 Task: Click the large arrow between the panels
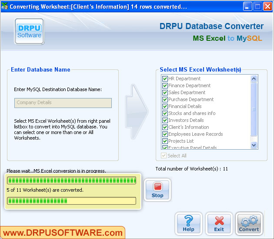tap(137, 111)
